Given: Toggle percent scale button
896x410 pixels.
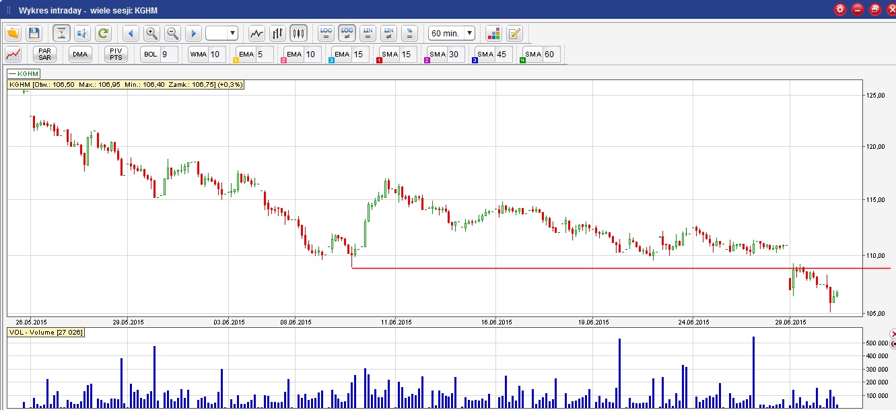Looking at the screenshot, I should (409, 33).
